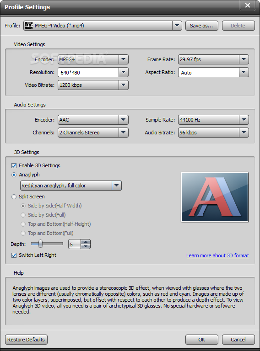Image resolution: width=260 pixels, height=351 pixels.
Task: Open the Profile dropdown arrow
Action: (177, 26)
